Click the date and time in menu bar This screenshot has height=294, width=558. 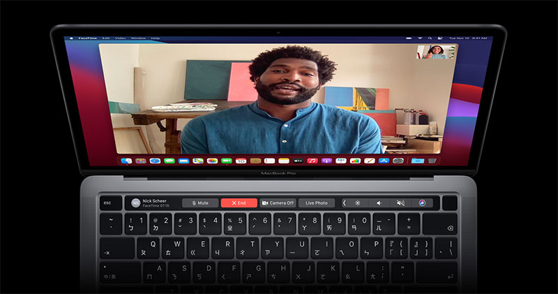[468, 38]
